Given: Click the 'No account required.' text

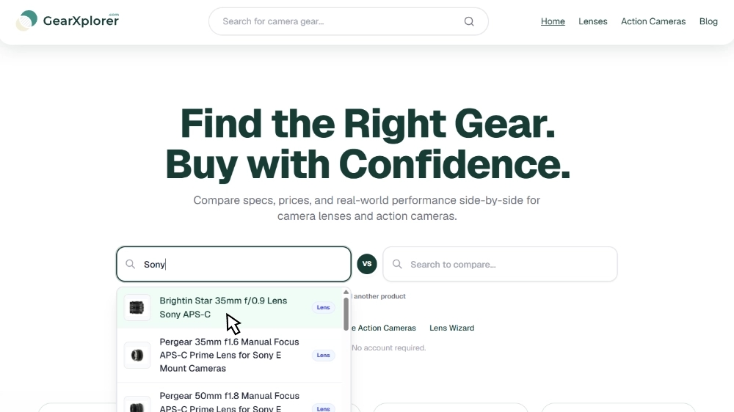Looking at the screenshot, I should tap(389, 348).
